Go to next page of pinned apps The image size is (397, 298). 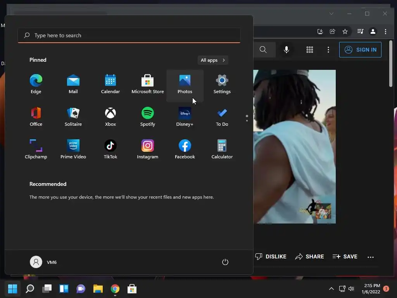[247, 120]
